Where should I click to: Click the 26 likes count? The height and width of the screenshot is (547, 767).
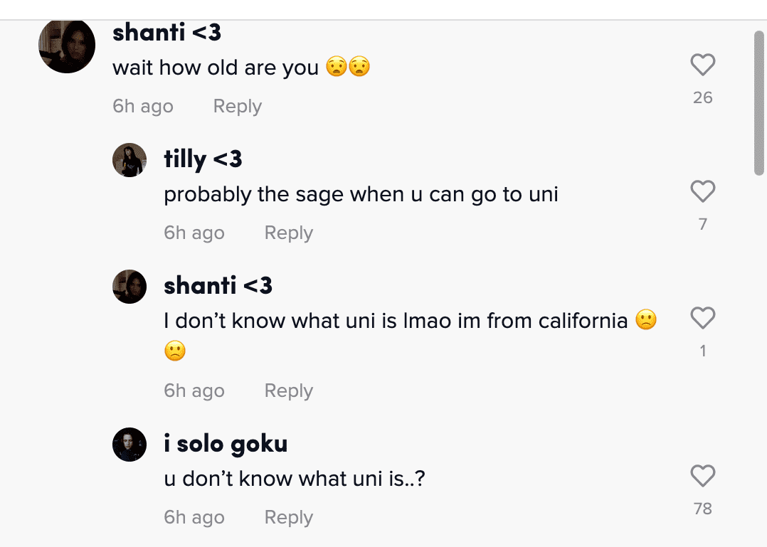click(702, 98)
